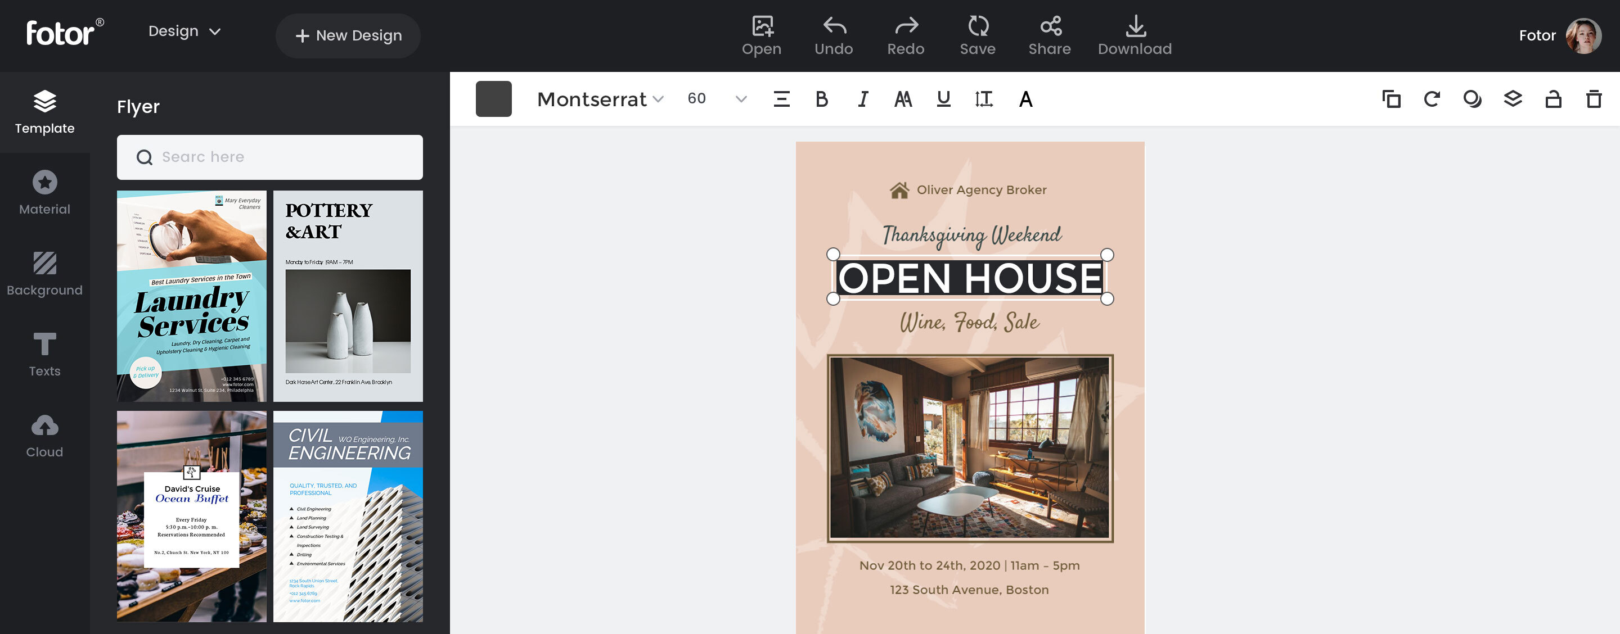Duplicate the selected text element
Viewport: 1620px width, 634px height.
point(1390,99)
